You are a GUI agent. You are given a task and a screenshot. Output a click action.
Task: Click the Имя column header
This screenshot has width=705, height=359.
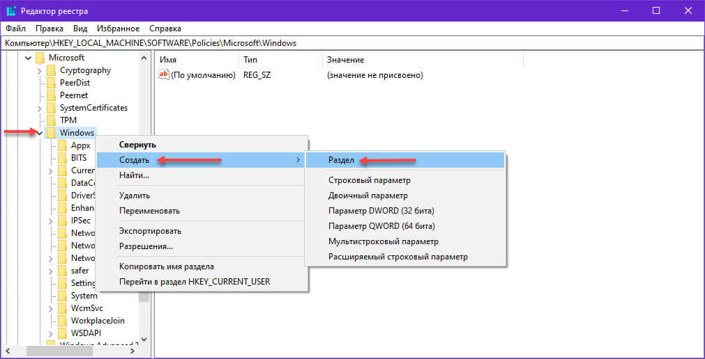197,60
